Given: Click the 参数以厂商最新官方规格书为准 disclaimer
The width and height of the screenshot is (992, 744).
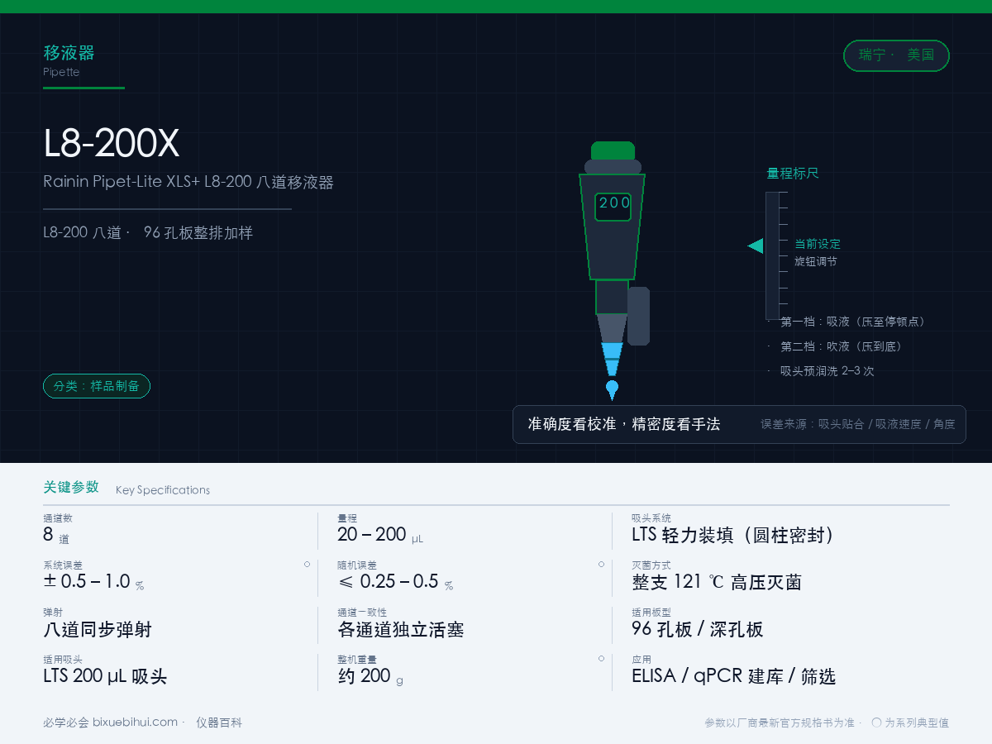Looking at the screenshot, I should coord(779,723).
